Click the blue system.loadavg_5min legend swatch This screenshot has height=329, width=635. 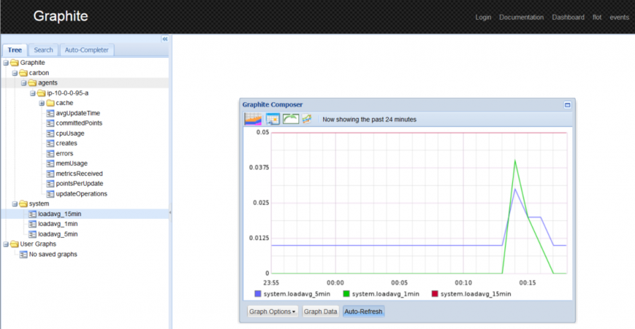[258, 294]
